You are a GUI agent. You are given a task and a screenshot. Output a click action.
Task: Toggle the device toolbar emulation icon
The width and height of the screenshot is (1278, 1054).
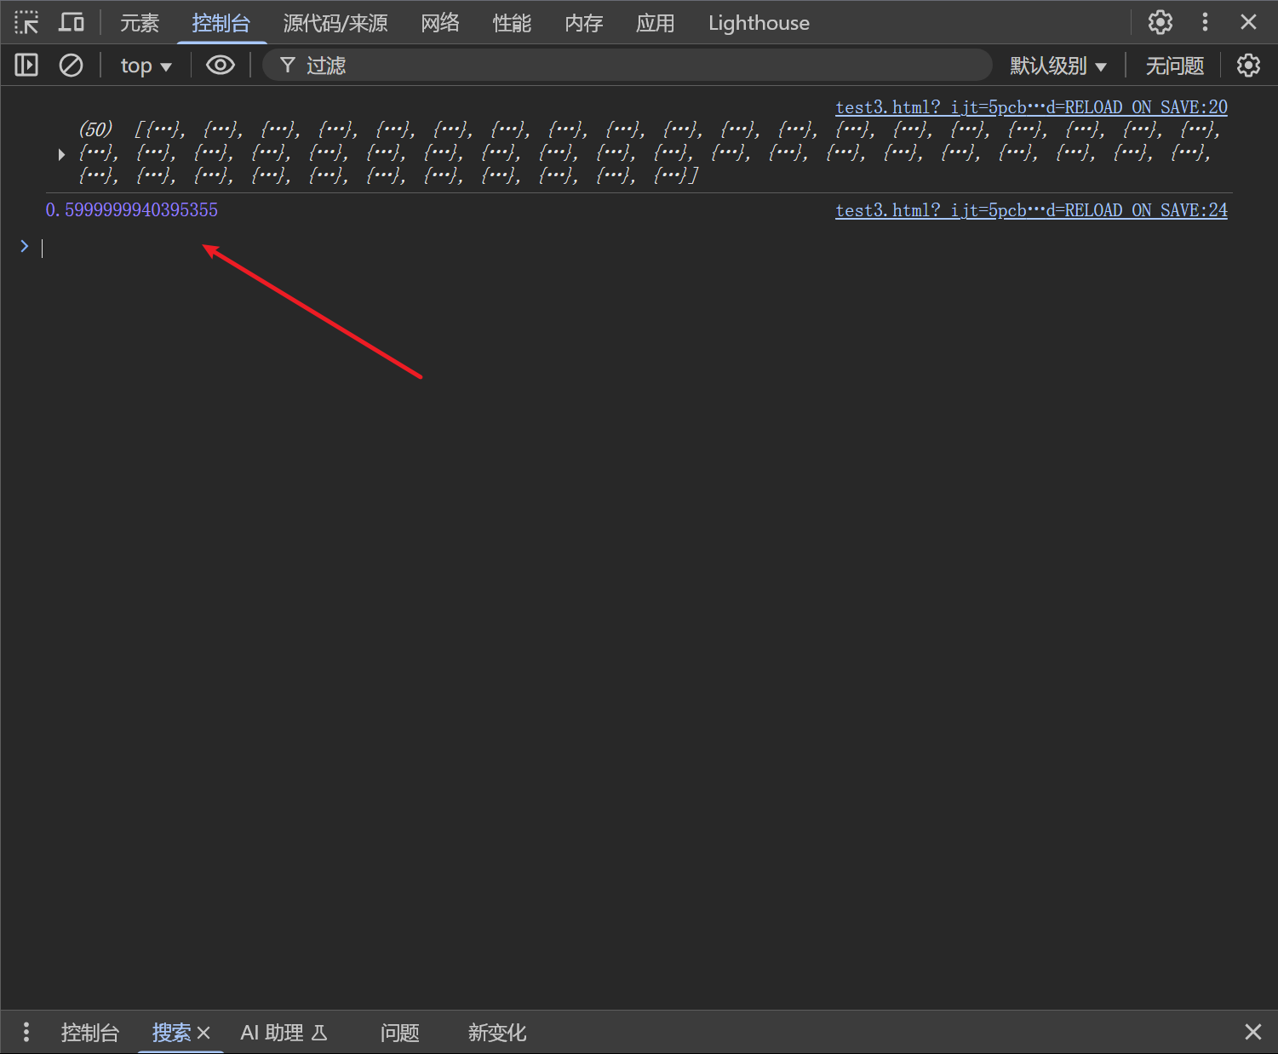coord(72,23)
